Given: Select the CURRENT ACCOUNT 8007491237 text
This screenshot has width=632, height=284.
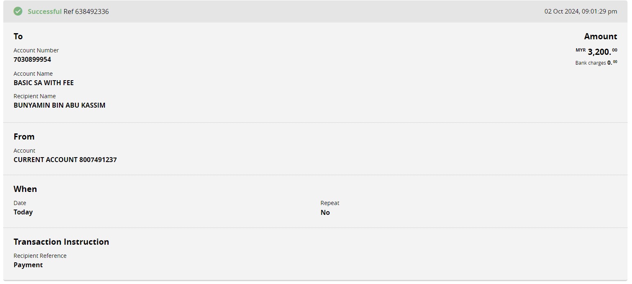Looking at the screenshot, I should tap(65, 160).
